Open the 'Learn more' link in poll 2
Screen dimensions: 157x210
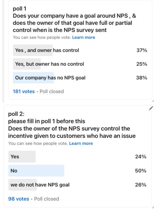81,143
